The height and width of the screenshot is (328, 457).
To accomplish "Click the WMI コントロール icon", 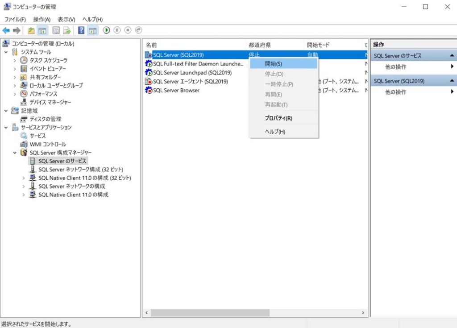I will click(x=24, y=144).
